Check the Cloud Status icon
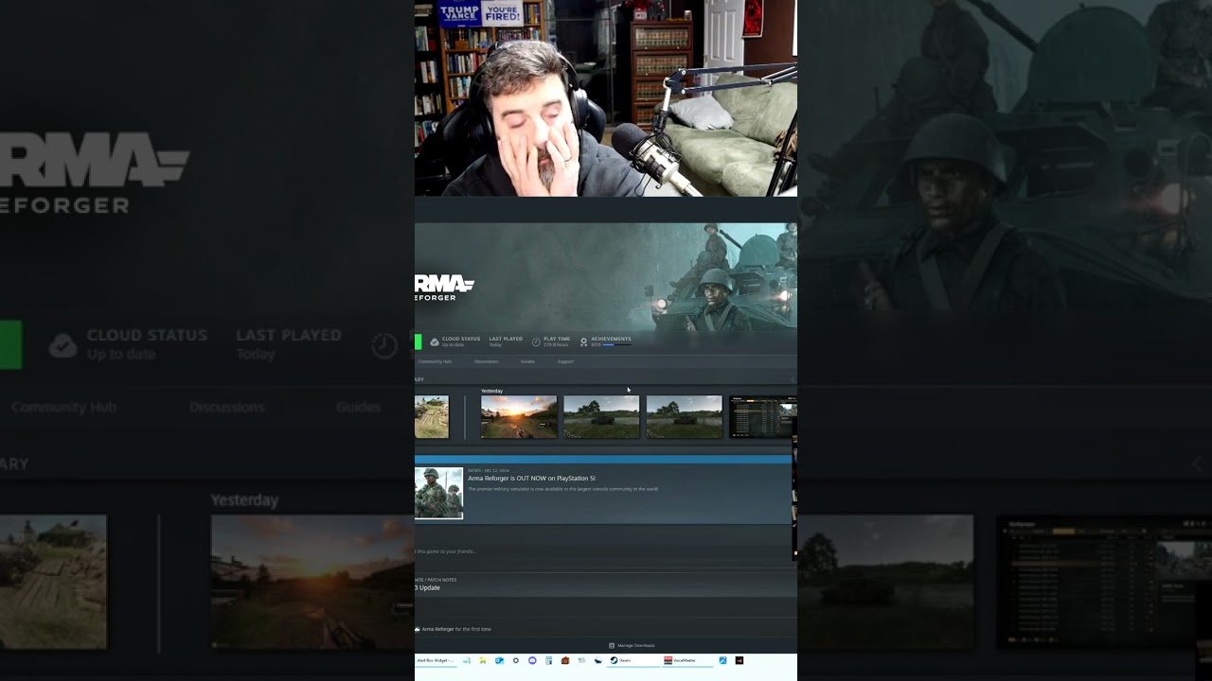Screen dimensions: 1212x681 pos(435,341)
